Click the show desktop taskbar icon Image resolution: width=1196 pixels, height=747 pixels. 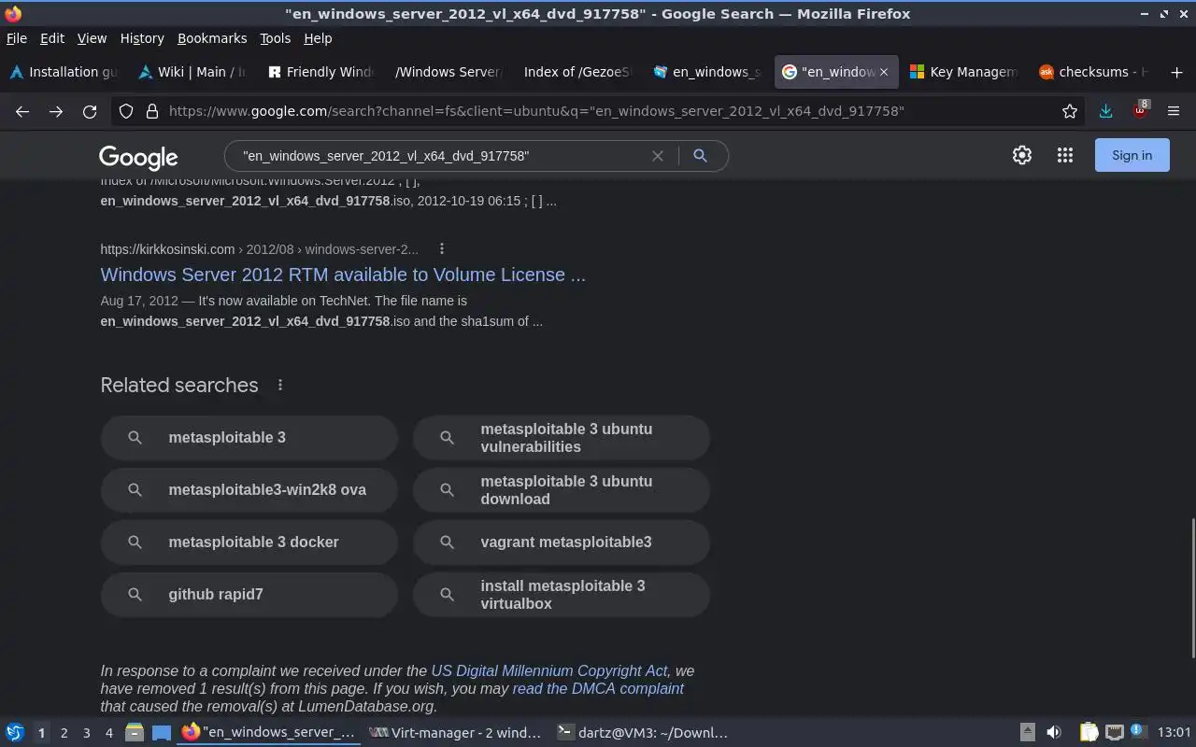click(162, 733)
